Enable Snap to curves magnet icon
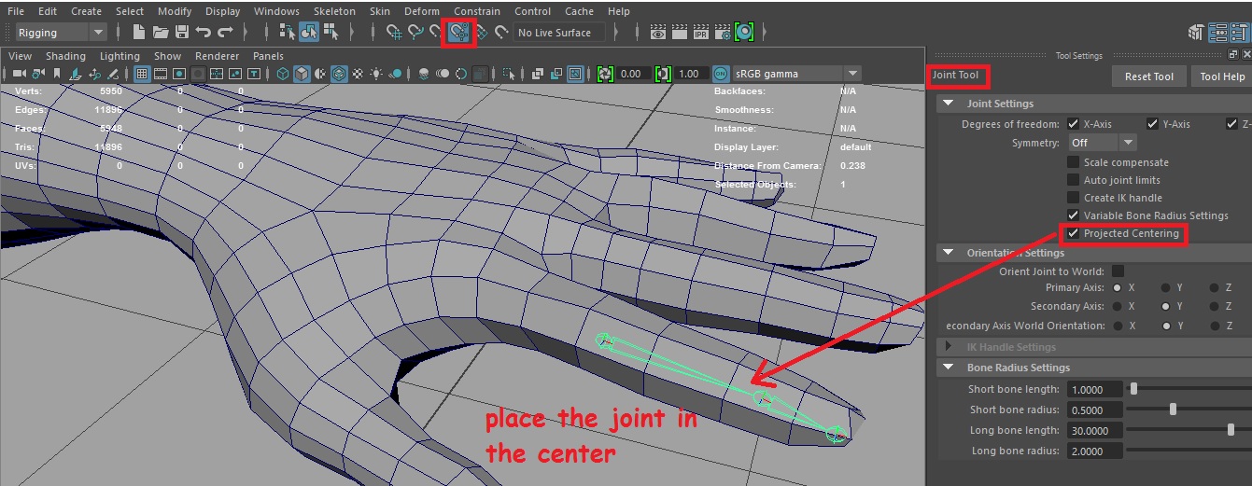This screenshot has height=486, width=1252. pyautogui.click(x=415, y=32)
